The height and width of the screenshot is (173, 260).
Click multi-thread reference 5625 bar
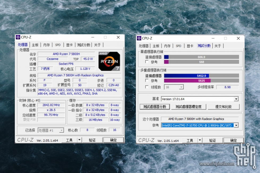coord(202,81)
